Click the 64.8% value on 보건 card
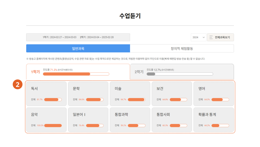The height and width of the screenshot is (147, 260). (165, 100)
